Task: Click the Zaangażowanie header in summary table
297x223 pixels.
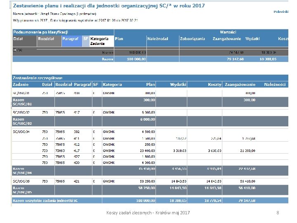Action: pyautogui.click(x=227, y=39)
